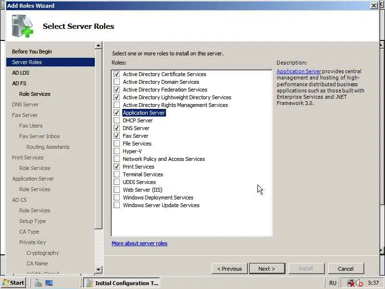Enable UDDI Services checkbox
This screenshot has width=385, height=289.
pyautogui.click(x=116, y=182)
